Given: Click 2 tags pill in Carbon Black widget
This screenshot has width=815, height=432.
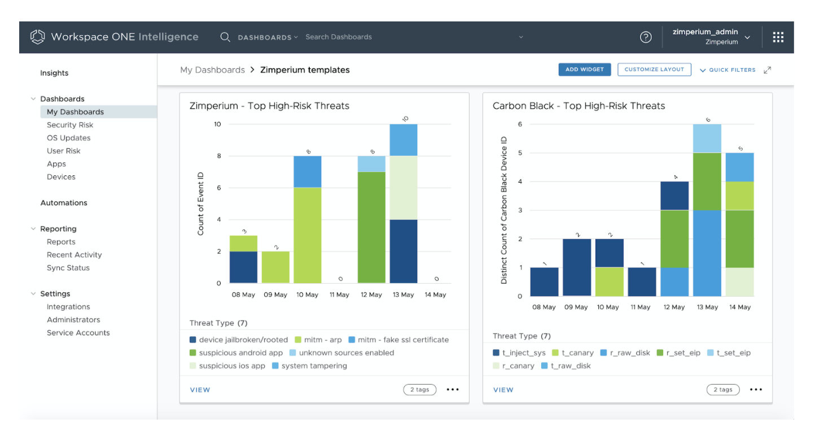Looking at the screenshot, I should [723, 390].
